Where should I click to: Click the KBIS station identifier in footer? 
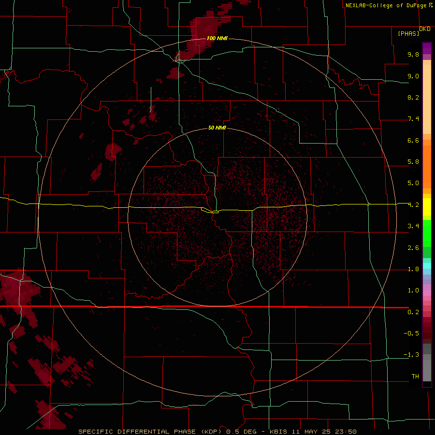pos(278,432)
